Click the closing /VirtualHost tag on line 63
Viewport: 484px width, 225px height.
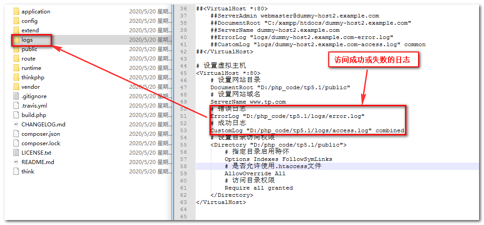(221, 202)
